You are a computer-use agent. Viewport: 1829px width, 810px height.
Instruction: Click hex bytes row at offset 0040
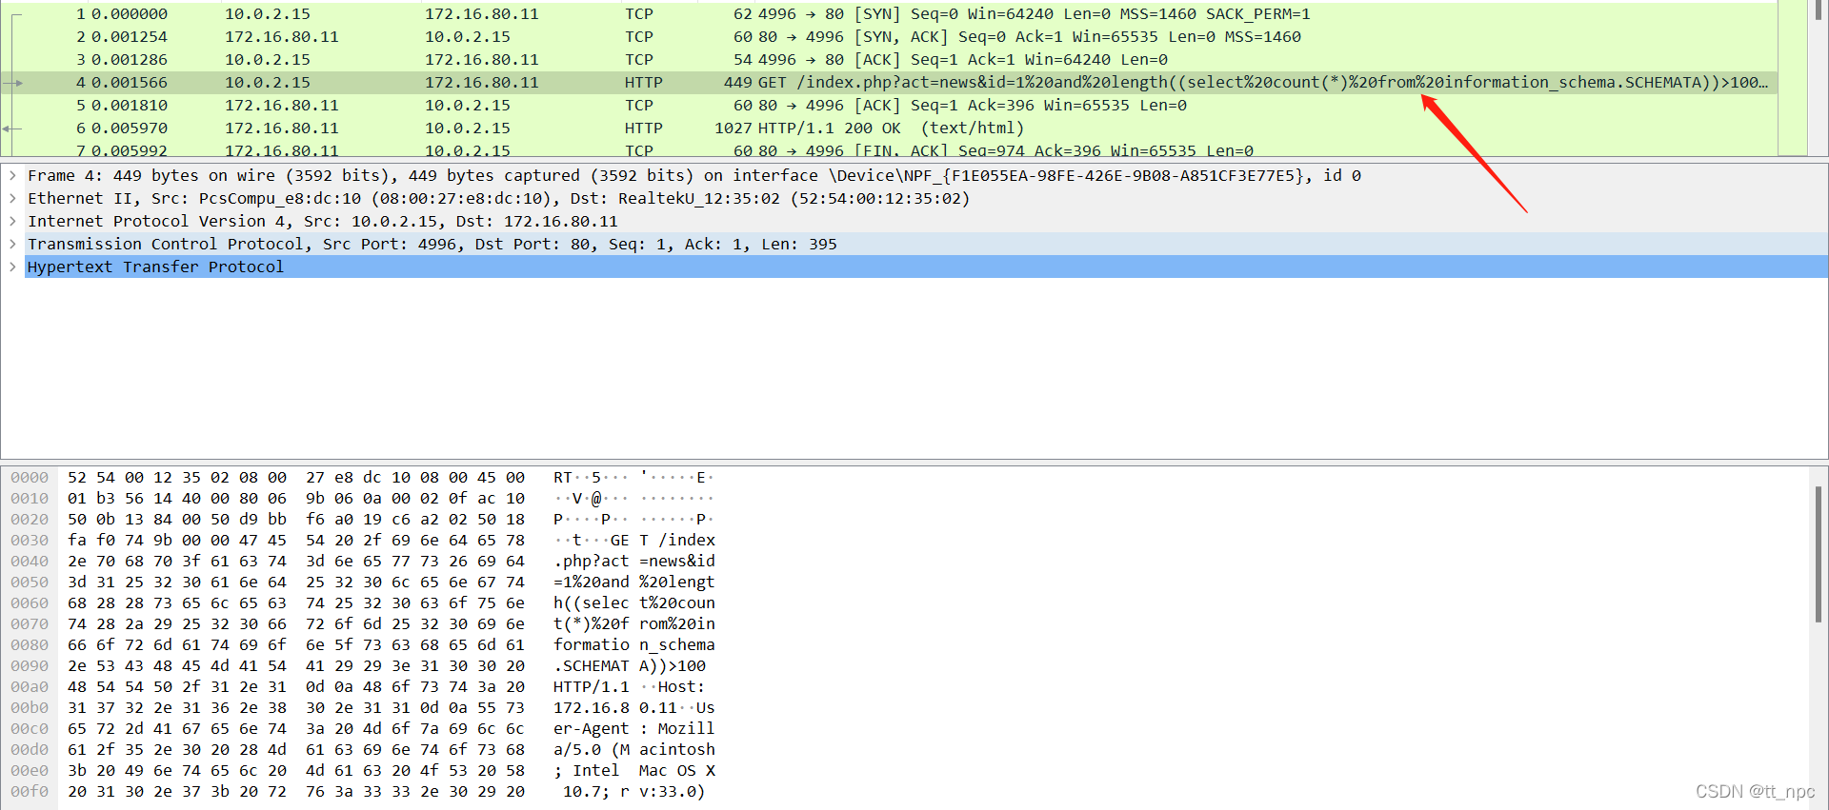click(x=296, y=561)
